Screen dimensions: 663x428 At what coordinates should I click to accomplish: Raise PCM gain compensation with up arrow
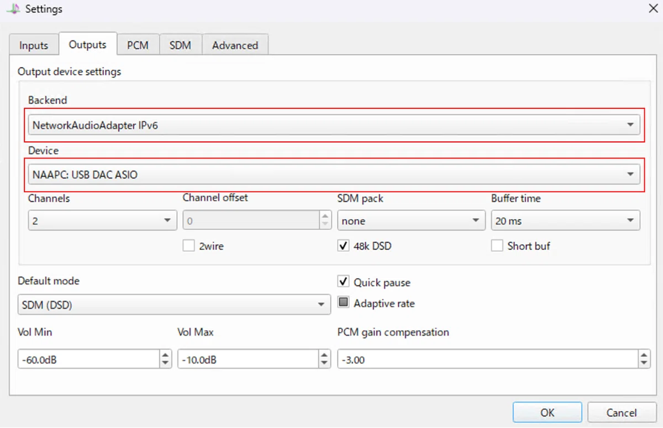pos(644,355)
